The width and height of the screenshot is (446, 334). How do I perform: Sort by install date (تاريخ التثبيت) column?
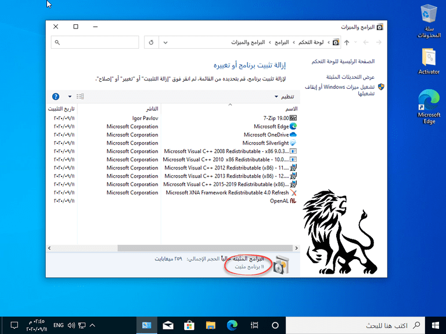point(62,109)
